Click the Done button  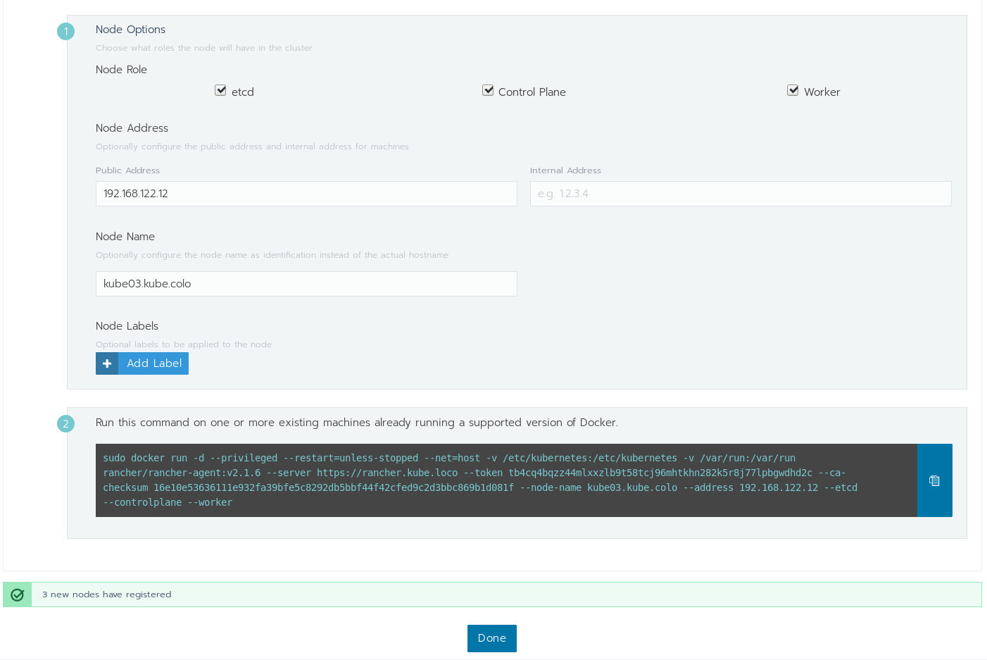(492, 638)
